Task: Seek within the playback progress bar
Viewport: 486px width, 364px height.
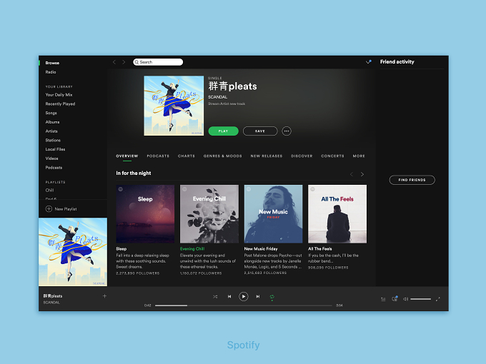Action: point(244,305)
